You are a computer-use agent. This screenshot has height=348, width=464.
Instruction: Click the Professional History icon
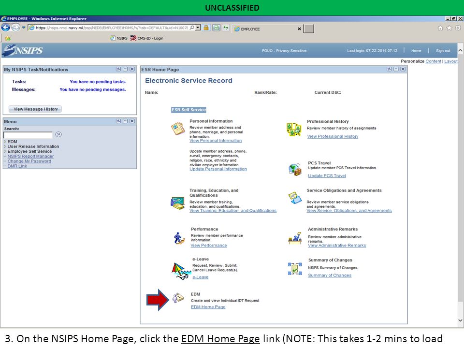point(293,130)
